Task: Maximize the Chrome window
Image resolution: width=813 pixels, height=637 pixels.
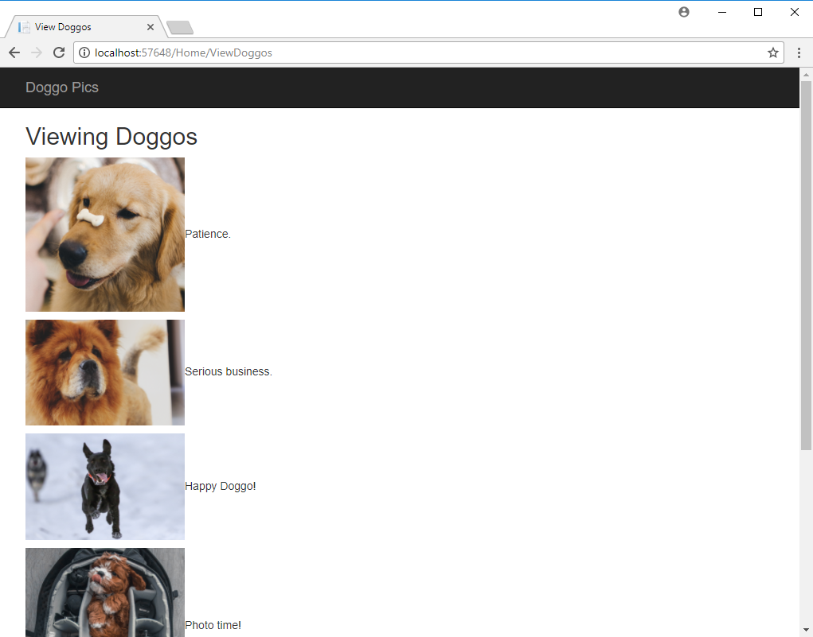Action: [x=758, y=12]
